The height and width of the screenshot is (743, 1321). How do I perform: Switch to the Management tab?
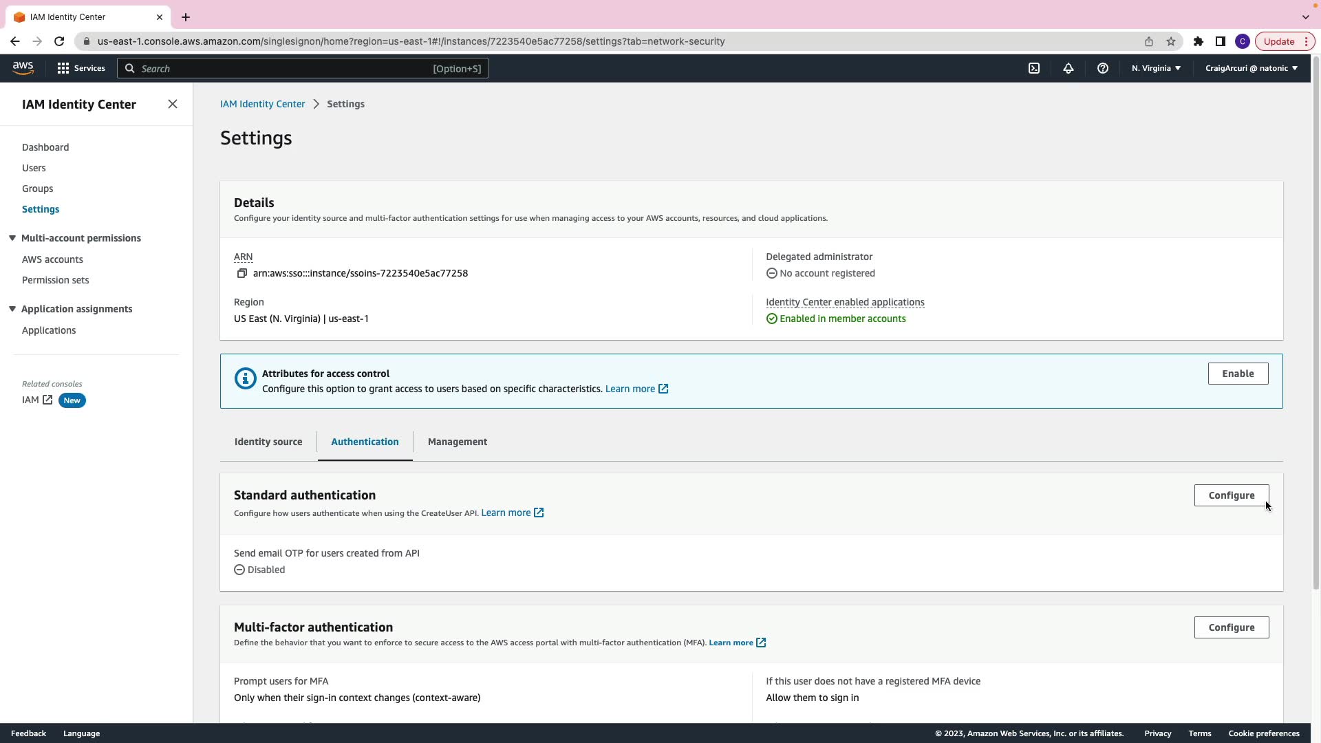click(458, 442)
